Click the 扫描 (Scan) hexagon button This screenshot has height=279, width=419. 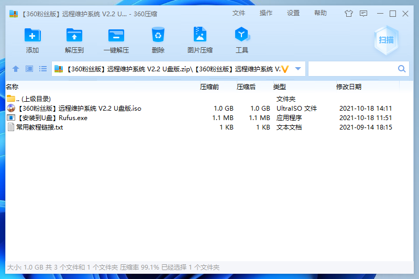coord(386,40)
